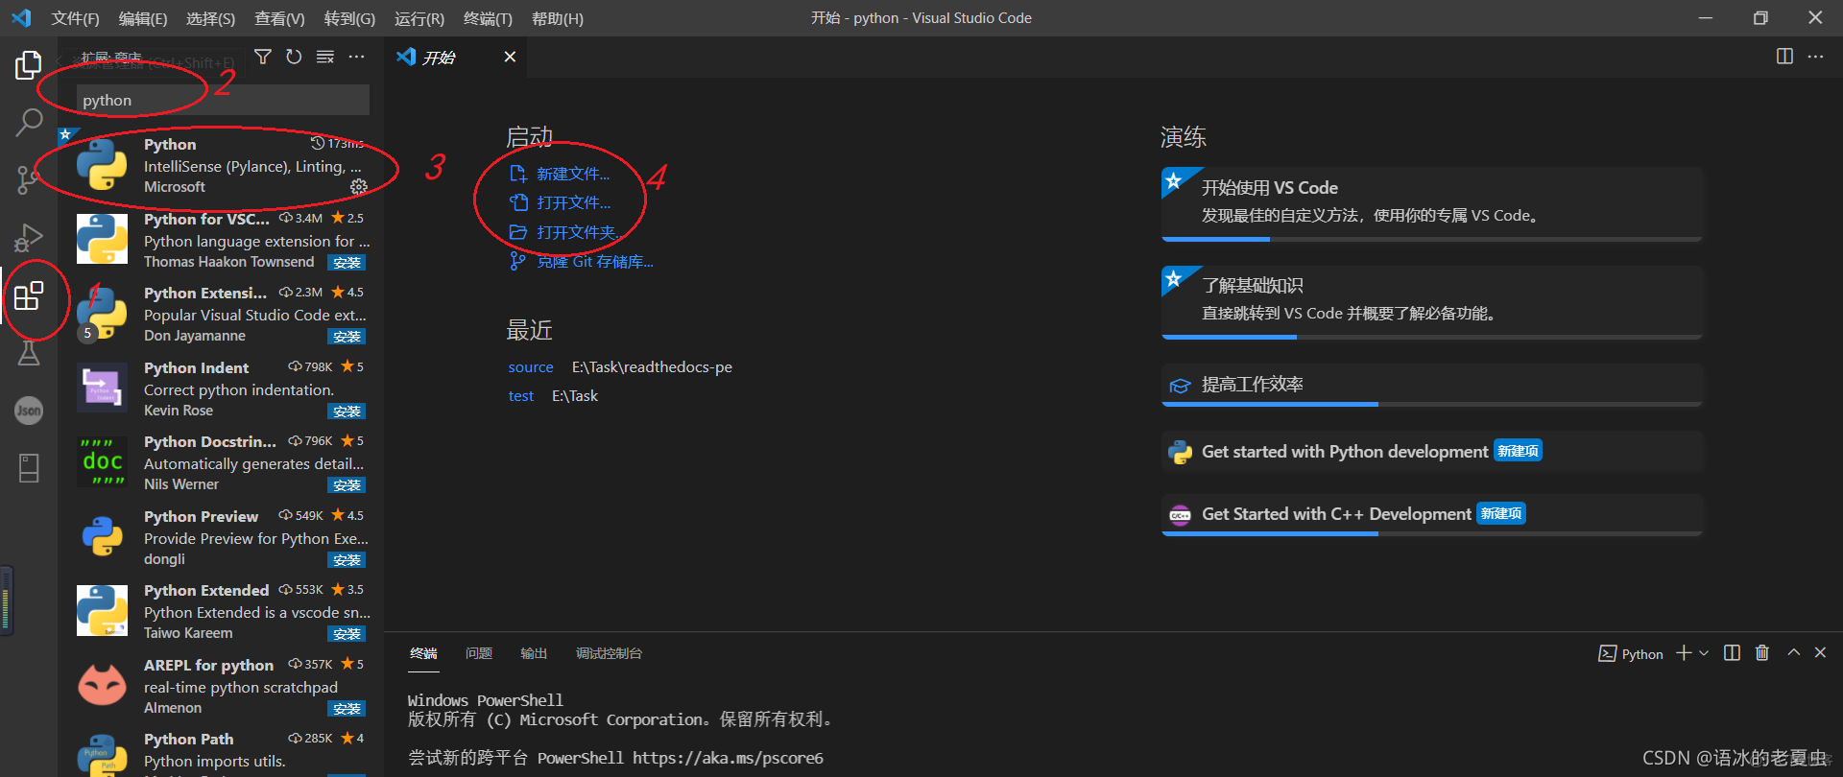
Task: Click the 新建文件... link
Action: click(x=572, y=174)
